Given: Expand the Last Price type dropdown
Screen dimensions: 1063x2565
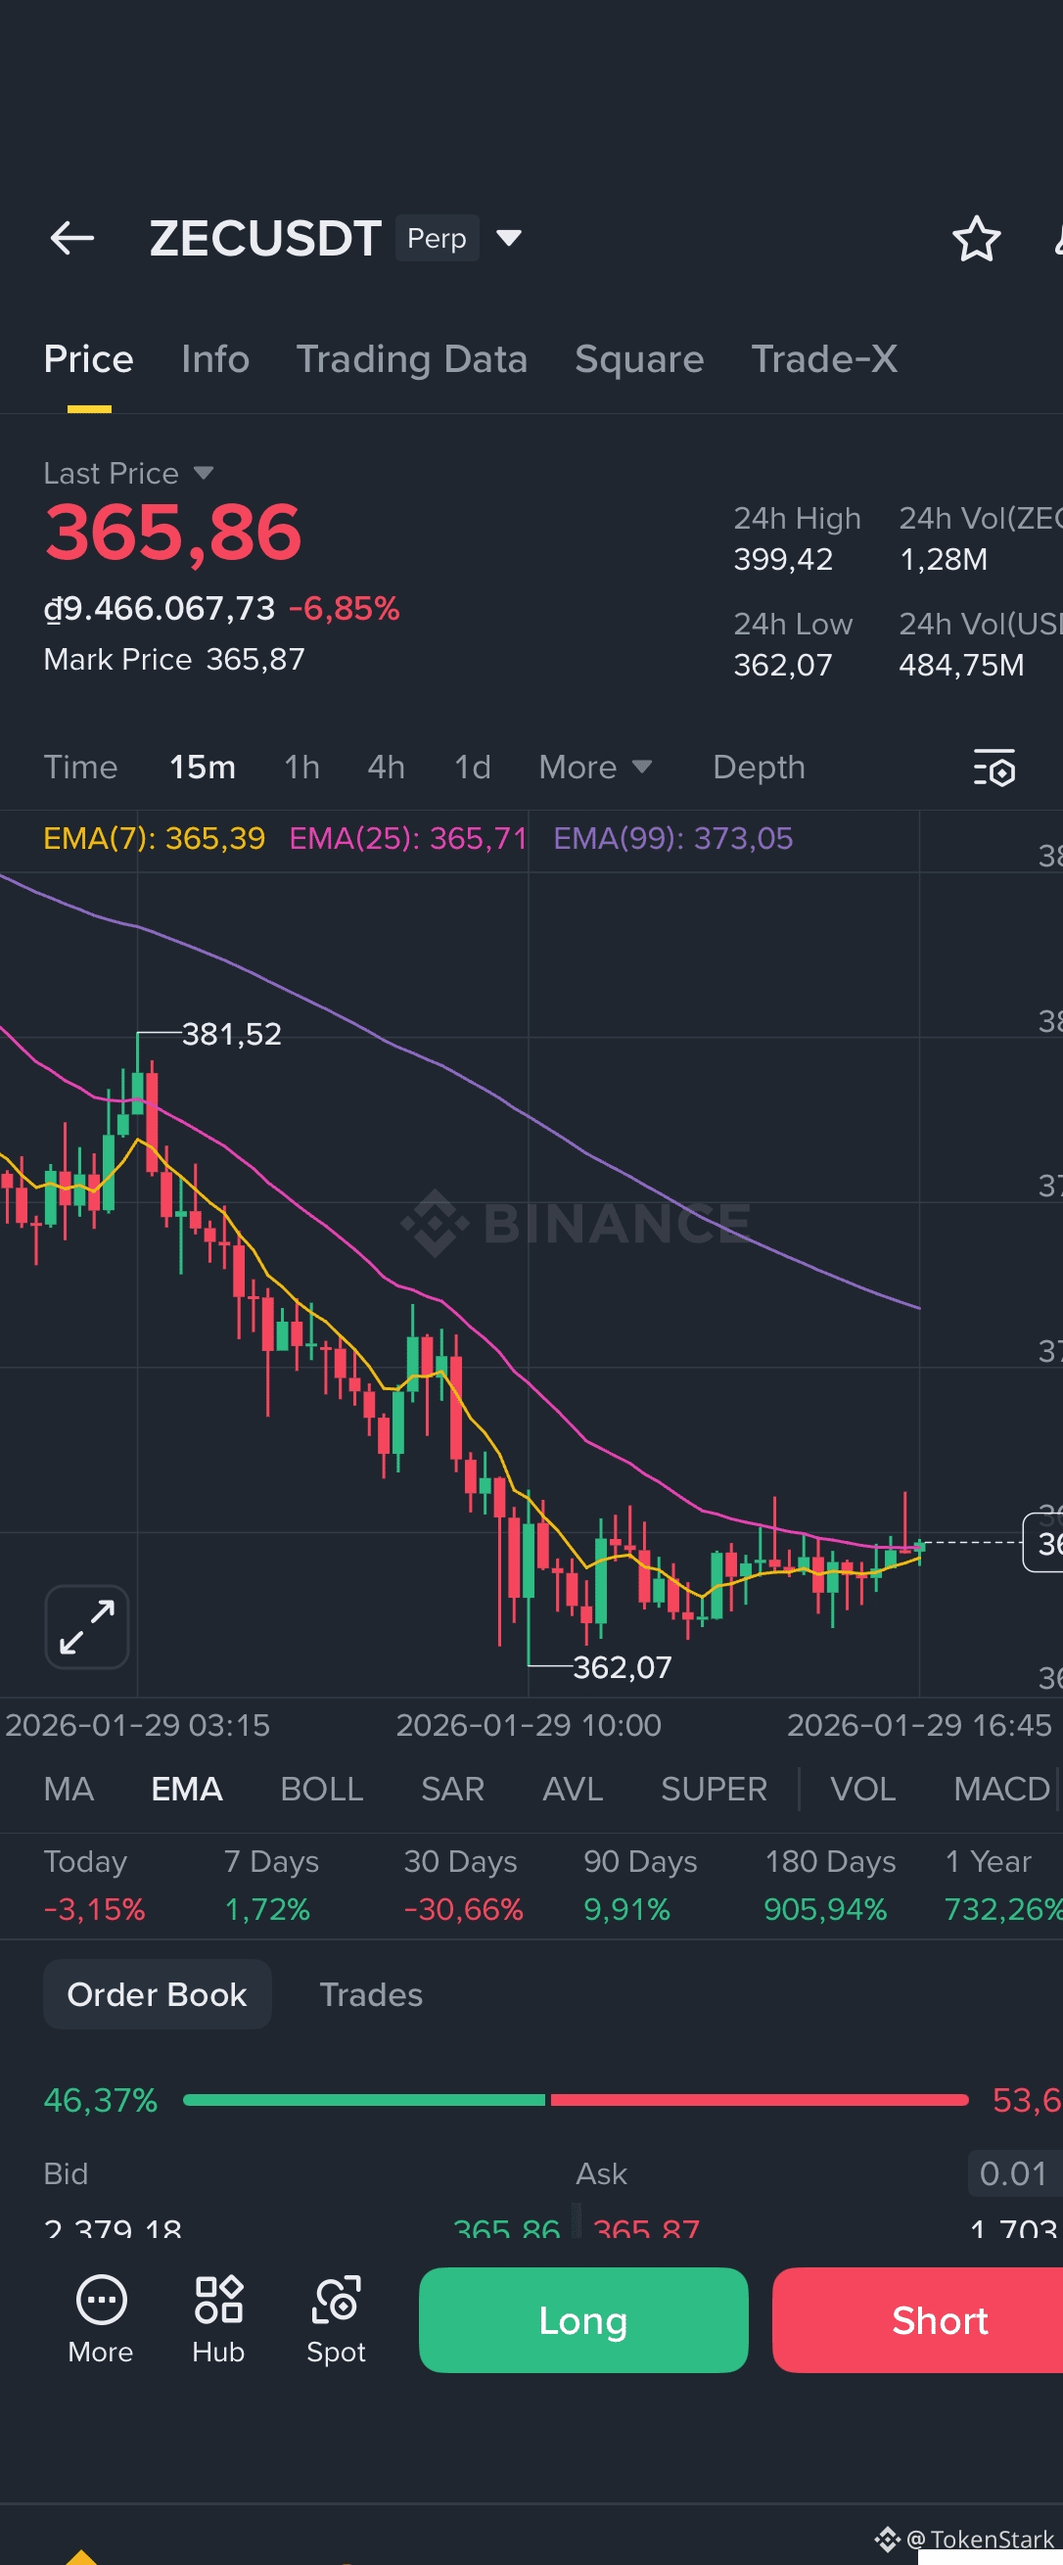Looking at the screenshot, I should 203,473.
